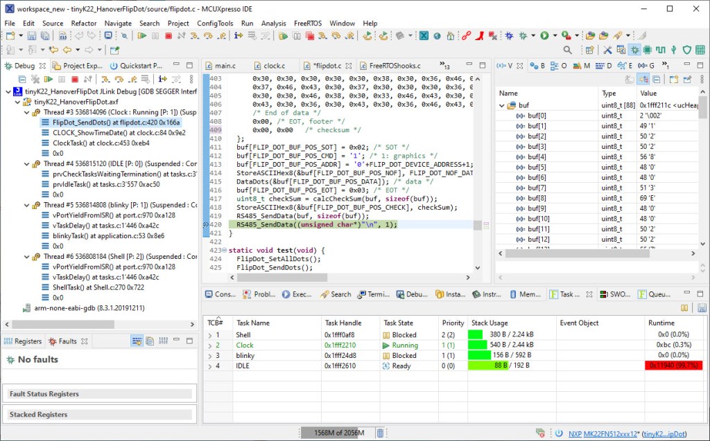Click the blue MCUXpresso X icon in toolbar
The width and height of the screenshot is (710, 441).
[424, 35]
